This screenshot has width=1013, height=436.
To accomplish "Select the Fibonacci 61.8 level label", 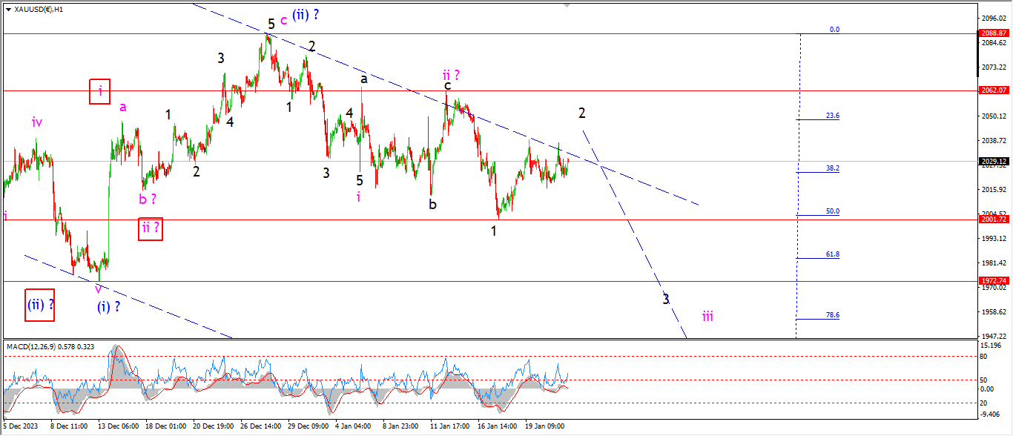I will [832, 254].
